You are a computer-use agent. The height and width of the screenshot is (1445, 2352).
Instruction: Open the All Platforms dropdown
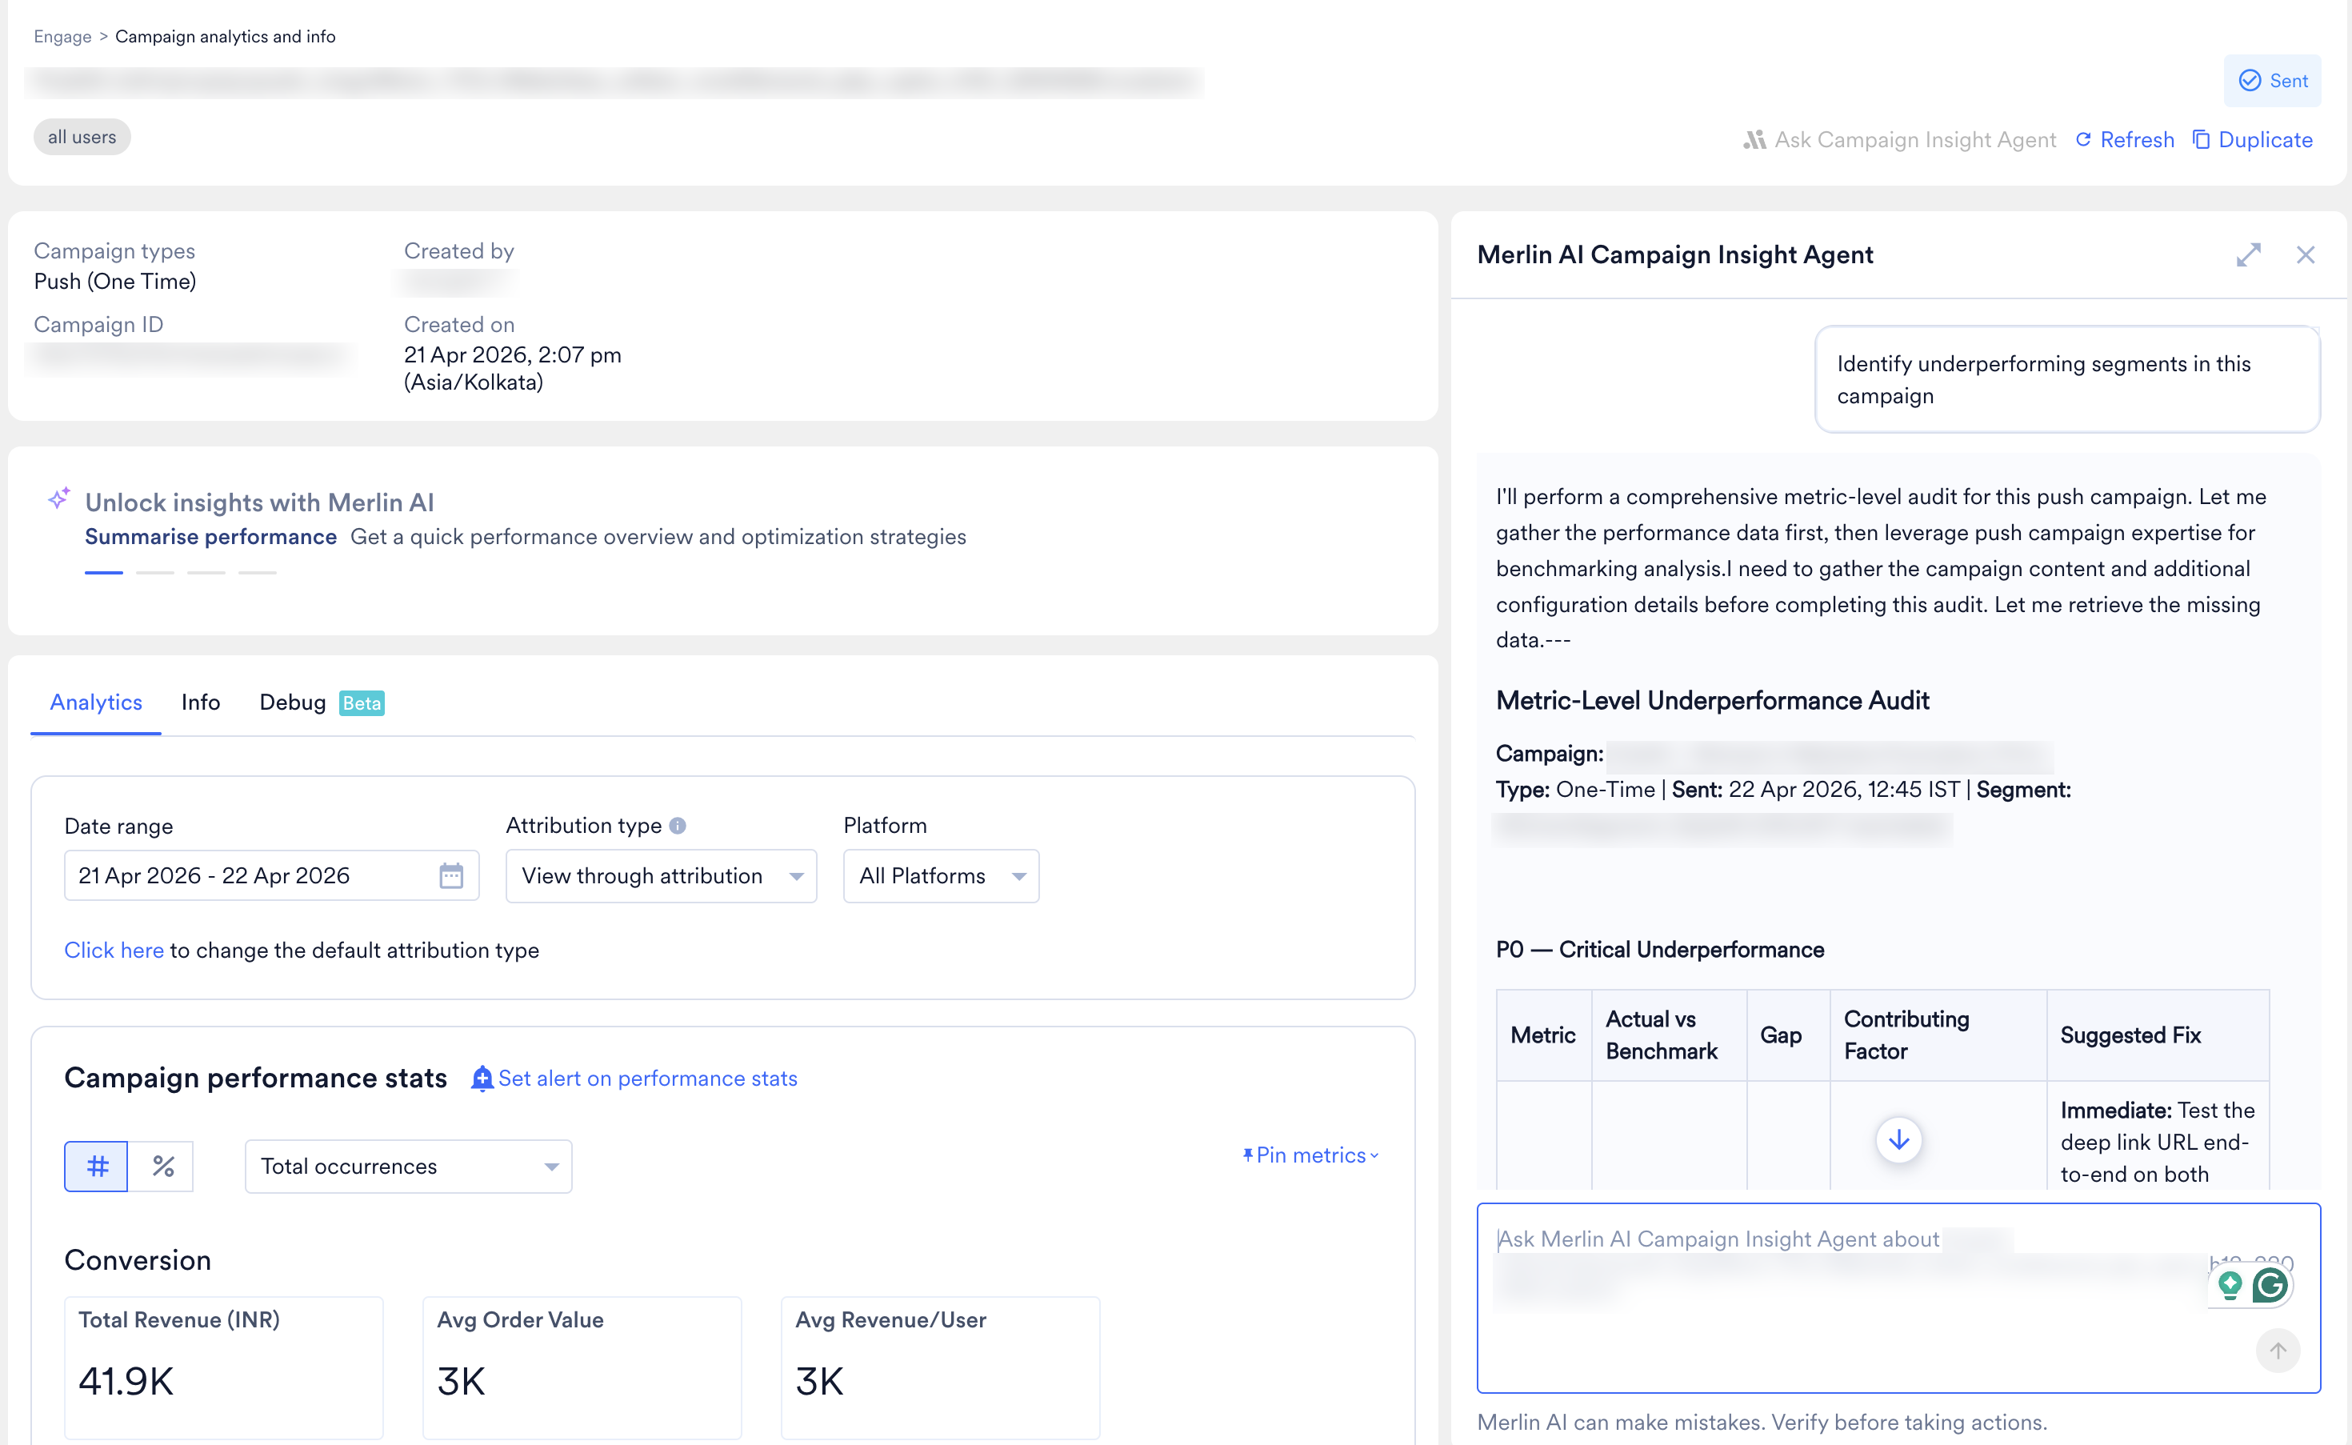coord(940,875)
